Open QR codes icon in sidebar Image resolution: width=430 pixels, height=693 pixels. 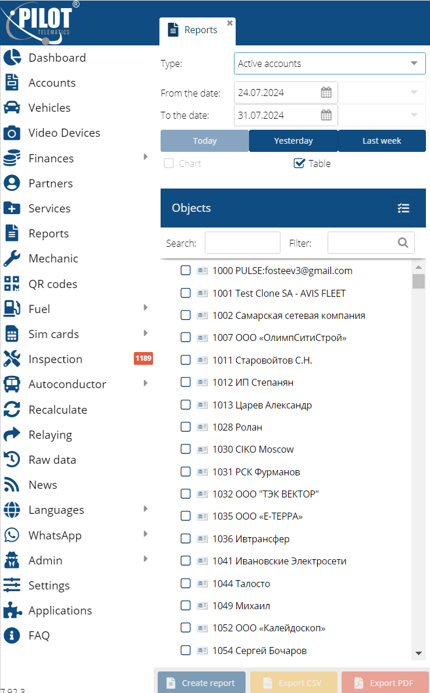coord(12,284)
